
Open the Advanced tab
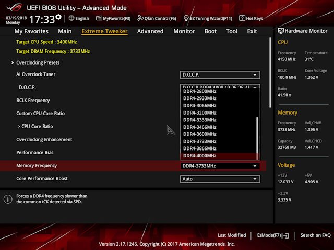click(x=150, y=31)
